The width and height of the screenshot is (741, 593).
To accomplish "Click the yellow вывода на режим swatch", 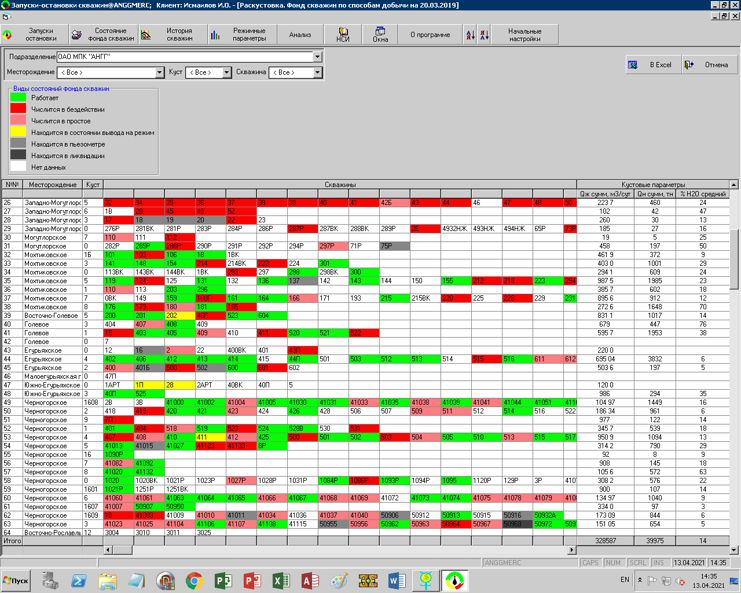I will tap(18, 132).
